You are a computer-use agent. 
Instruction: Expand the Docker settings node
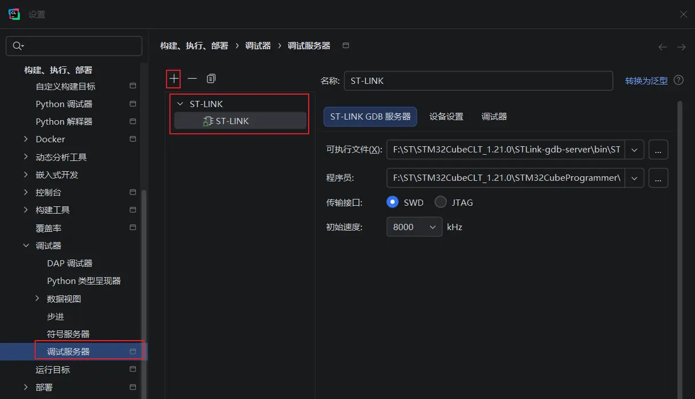[x=25, y=139]
